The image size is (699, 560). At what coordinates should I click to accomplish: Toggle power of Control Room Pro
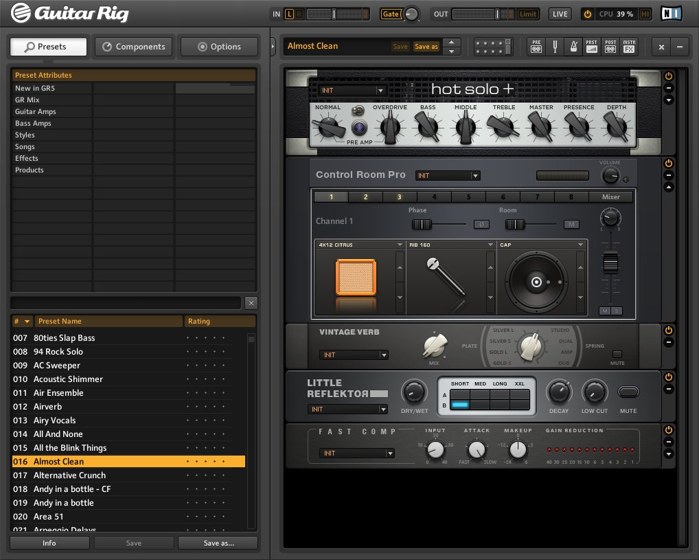[x=668, y=164]
